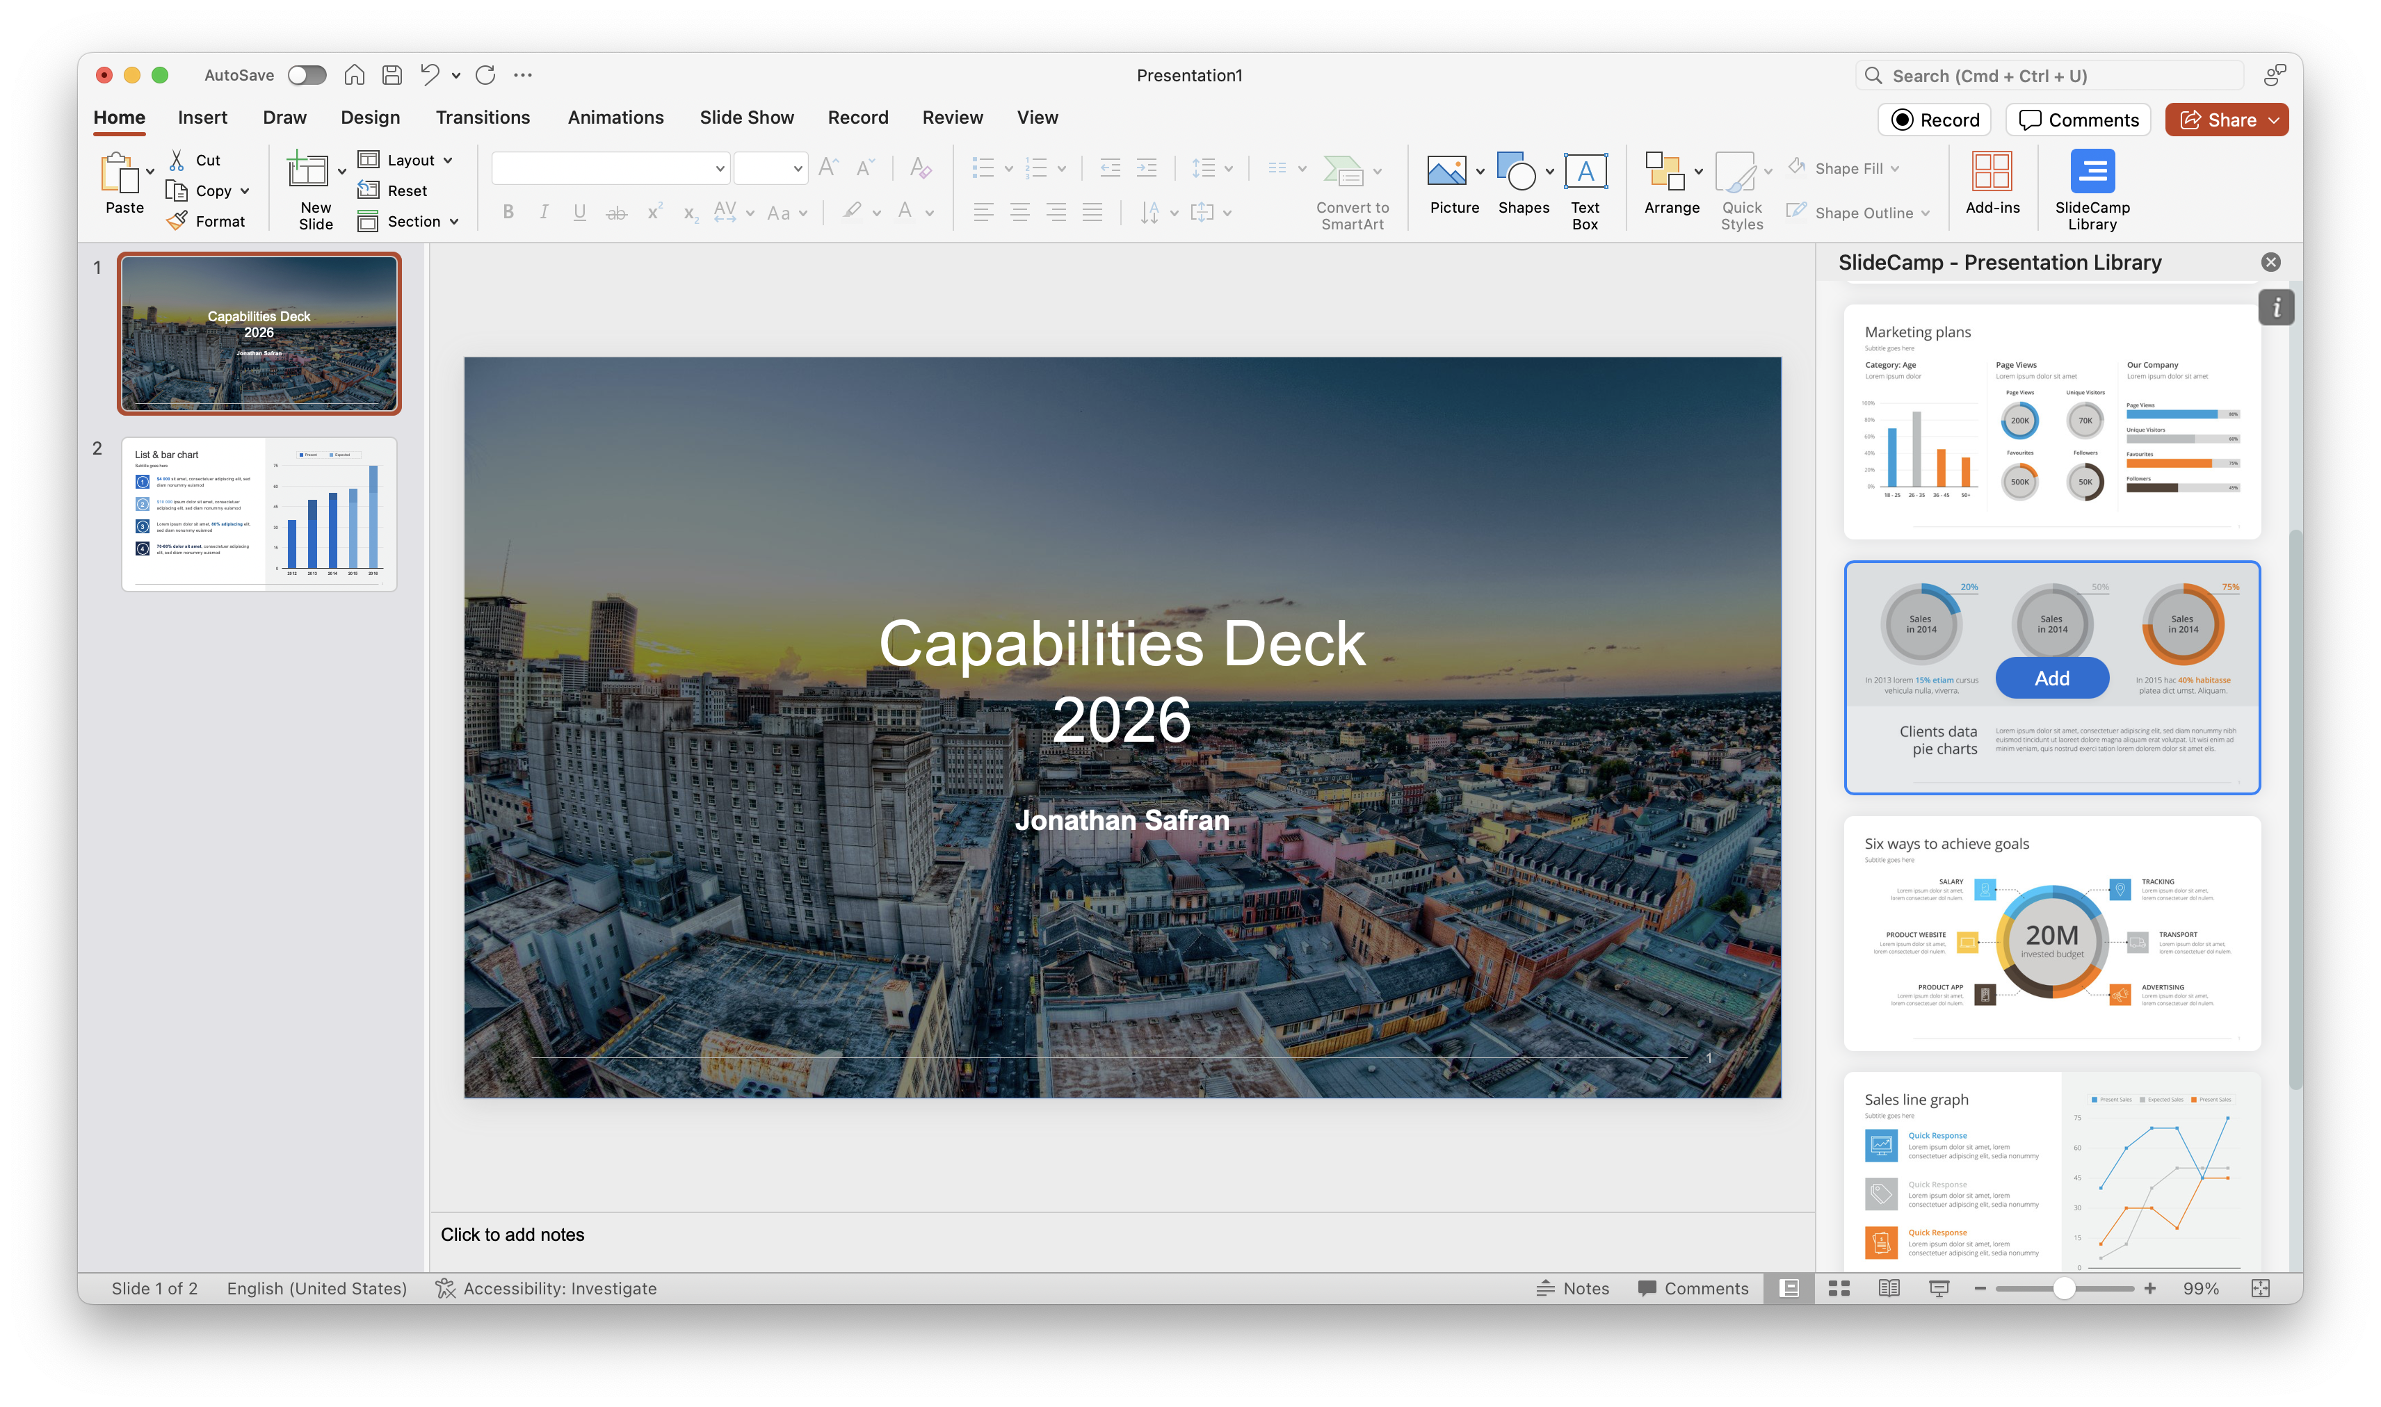Open the font name combo box
The height and width of the screenshot is (1407, 2381).
click(x=610, y=169)
